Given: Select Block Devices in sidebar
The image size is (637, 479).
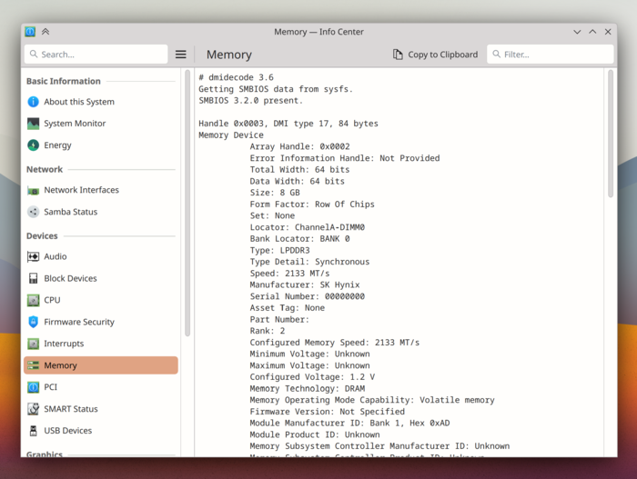Looking at the screenshot, I should (x=70, y=278).
